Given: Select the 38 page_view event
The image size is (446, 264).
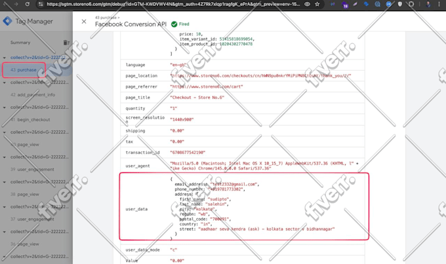Looking at the screenshot, I should pyautogui.click(x=25, y=195).
